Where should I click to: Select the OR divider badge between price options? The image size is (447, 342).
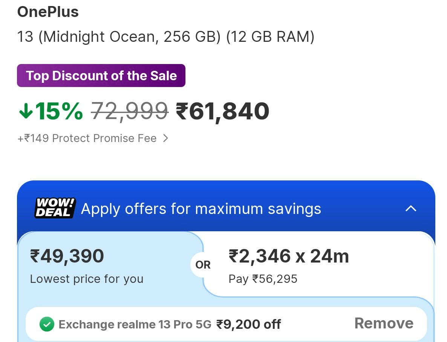click(202, 265)
